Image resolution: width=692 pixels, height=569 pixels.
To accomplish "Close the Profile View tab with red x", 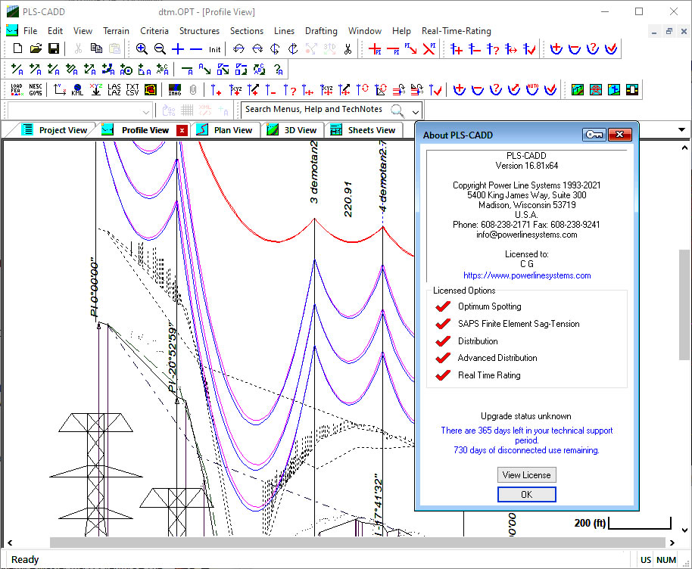I will (182, 131).
